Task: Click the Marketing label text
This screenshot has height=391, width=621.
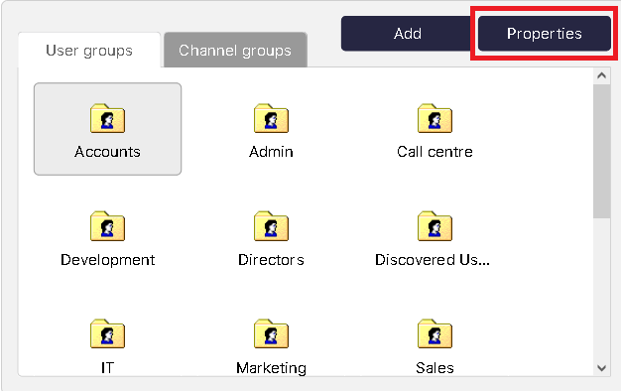Action: click(271, 368)
